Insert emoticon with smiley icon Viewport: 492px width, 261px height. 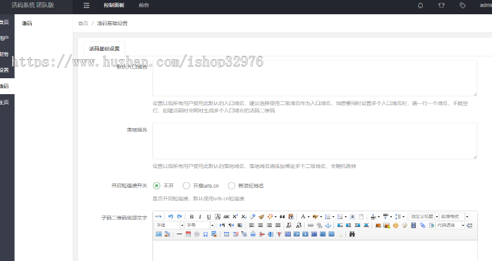pos(396,225)
